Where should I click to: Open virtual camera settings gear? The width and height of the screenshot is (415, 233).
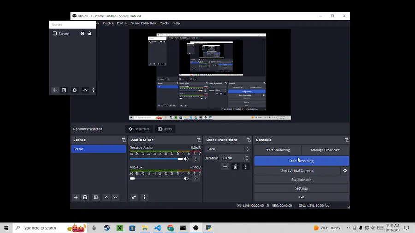coord(345,171)
